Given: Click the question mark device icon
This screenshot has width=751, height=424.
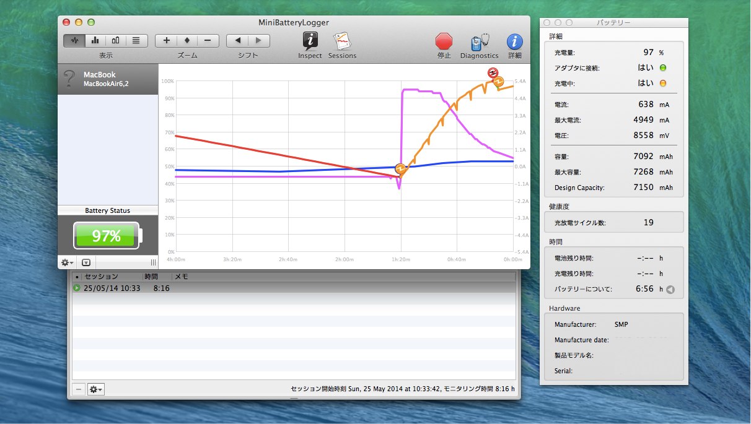Looking at the screenshot, I should coord(69,79).
